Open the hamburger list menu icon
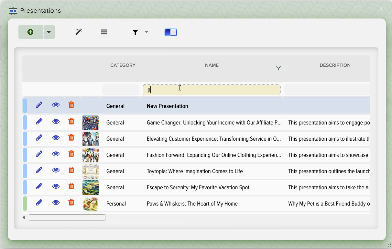 click(104, 32)
